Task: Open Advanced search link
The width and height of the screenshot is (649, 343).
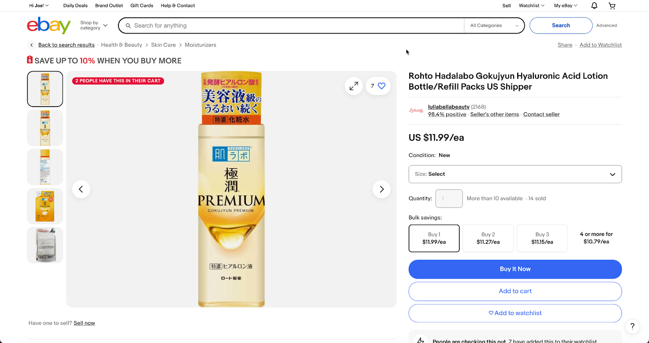Action: pos(606,26)
